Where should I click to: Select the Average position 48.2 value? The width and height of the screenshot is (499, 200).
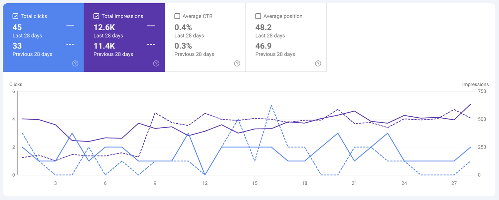coord(263,27)
